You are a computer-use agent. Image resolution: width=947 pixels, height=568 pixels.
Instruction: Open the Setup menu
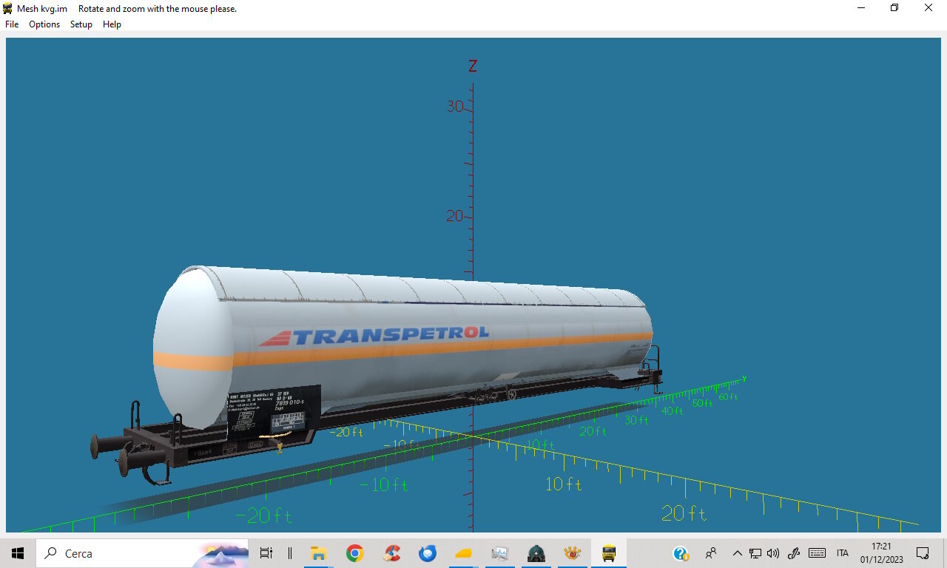(81, 24)
